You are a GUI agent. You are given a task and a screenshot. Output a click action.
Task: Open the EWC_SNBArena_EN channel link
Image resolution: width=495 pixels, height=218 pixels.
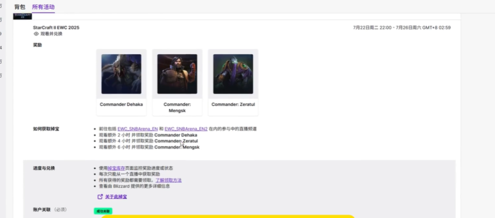pyautogui.click(x=138, y=129)
